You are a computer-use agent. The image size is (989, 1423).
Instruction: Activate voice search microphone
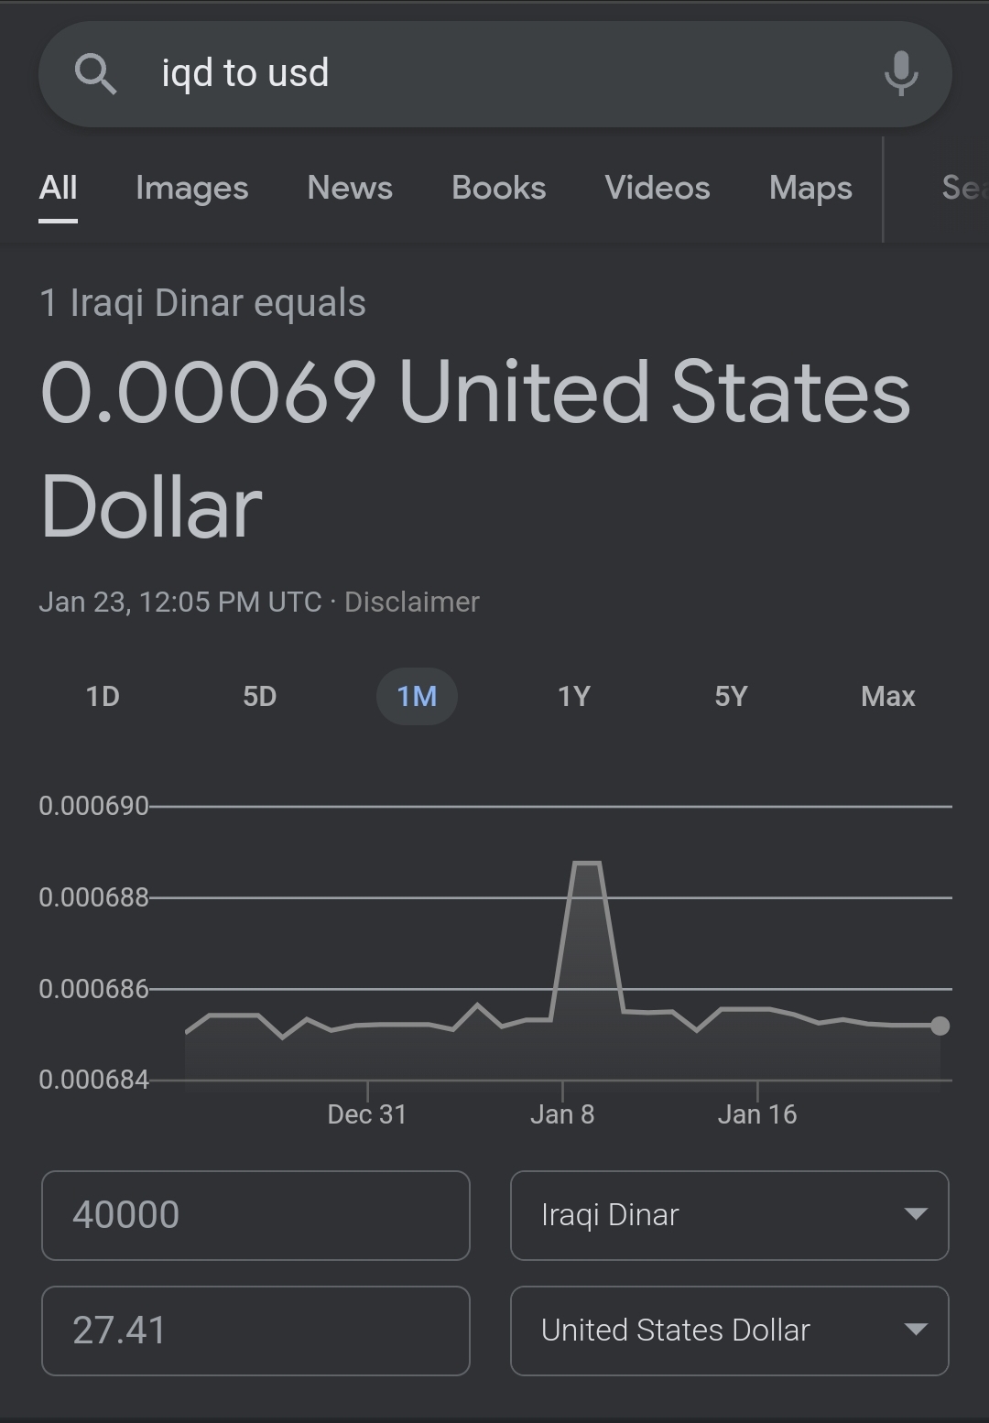(900, 73)
